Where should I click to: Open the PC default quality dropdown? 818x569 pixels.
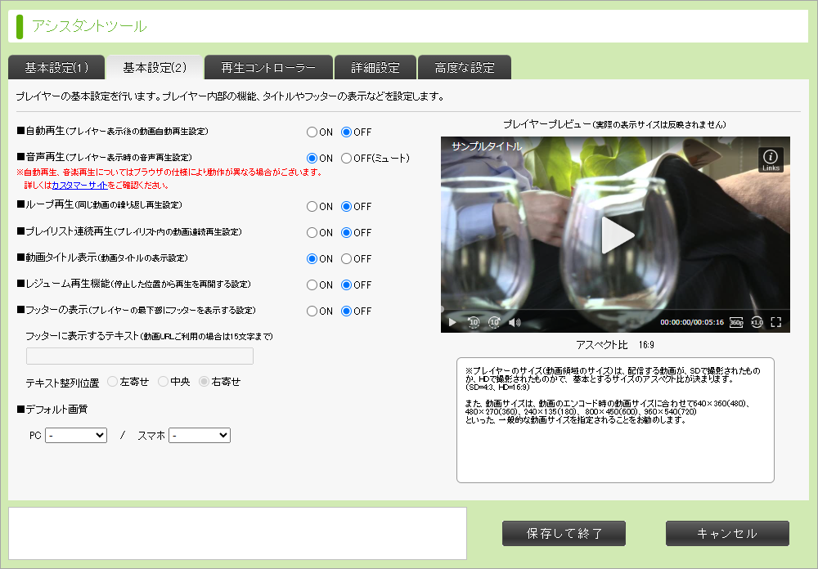(x=76, y=436)
